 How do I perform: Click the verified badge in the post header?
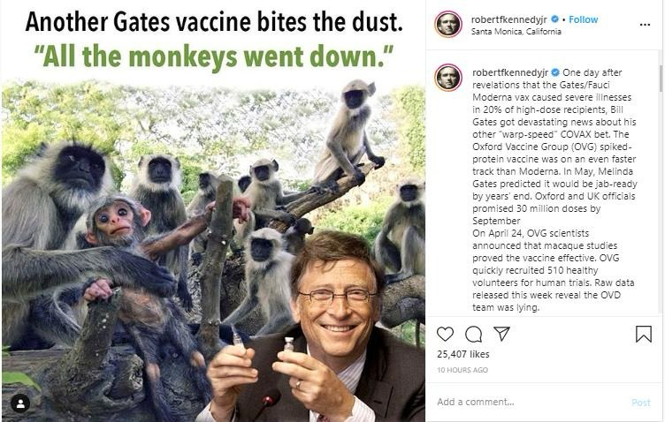pos(559,19)
